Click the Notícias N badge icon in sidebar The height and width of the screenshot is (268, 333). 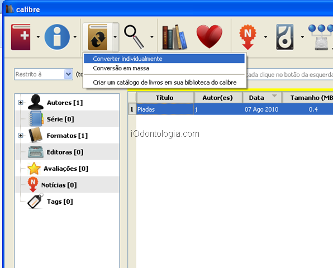click(33, 184)
